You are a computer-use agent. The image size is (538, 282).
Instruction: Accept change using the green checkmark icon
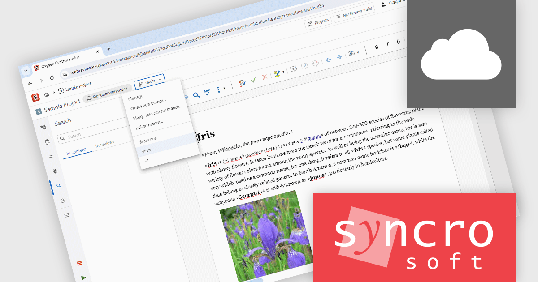[x=254, y=79]
